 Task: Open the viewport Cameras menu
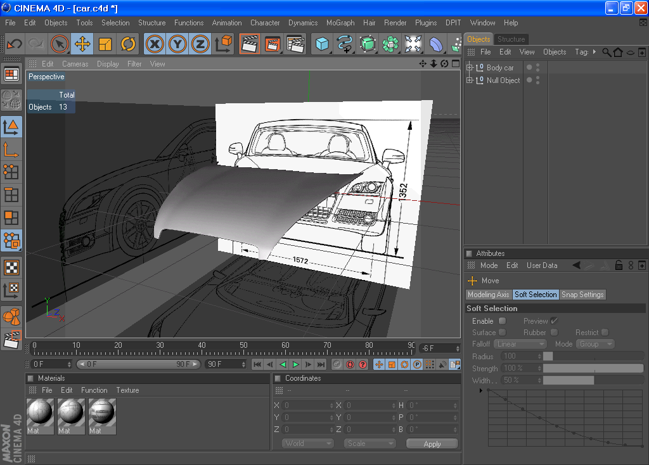(x=75, y=64)
